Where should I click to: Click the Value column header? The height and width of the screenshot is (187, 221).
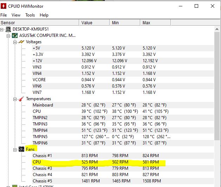pos(94,22)
